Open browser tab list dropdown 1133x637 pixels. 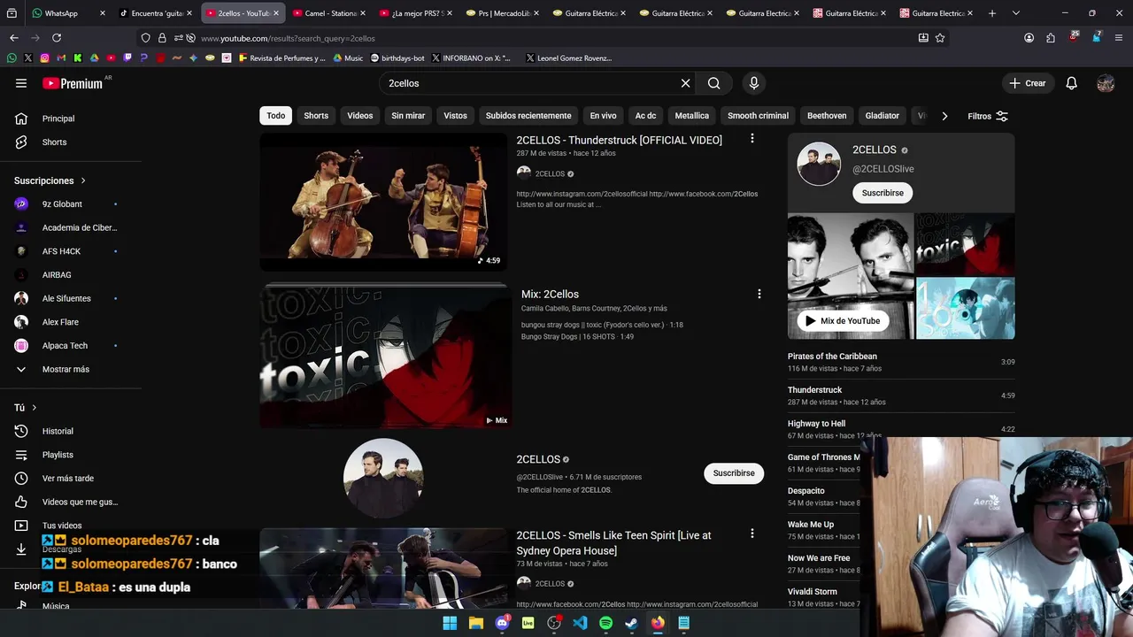tap(1015, 13)
